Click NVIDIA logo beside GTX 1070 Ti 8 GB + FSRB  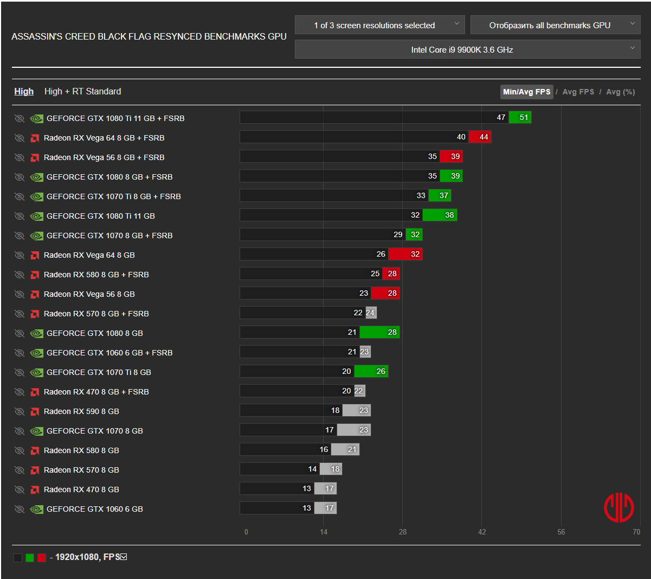coord(36,196)
